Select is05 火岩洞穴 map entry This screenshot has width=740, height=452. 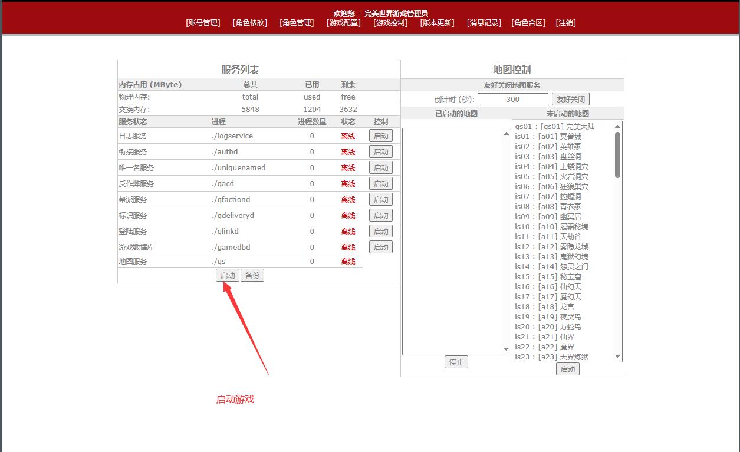551,177
